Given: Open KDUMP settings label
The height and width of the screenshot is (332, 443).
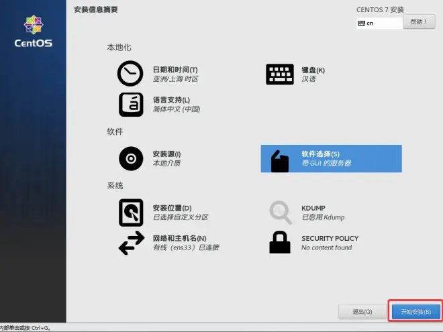Looking at the screenshot, I should coord(313,208).
